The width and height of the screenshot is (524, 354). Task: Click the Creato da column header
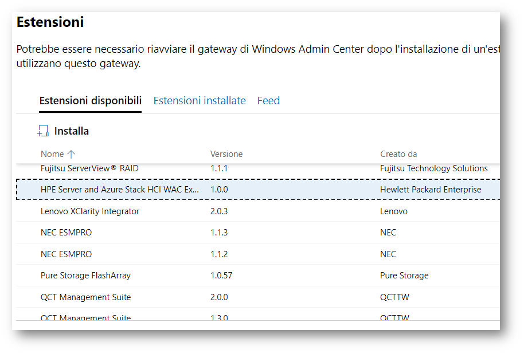click(x=398, y=154)
